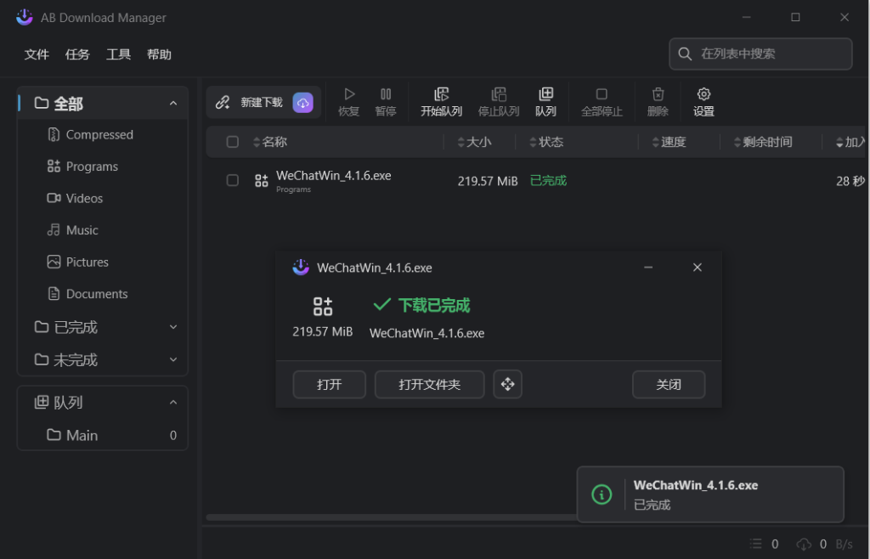Open the 队列 queue toolbar icon
This screenshot has height=559, width=870.
[x=545, y=95]
